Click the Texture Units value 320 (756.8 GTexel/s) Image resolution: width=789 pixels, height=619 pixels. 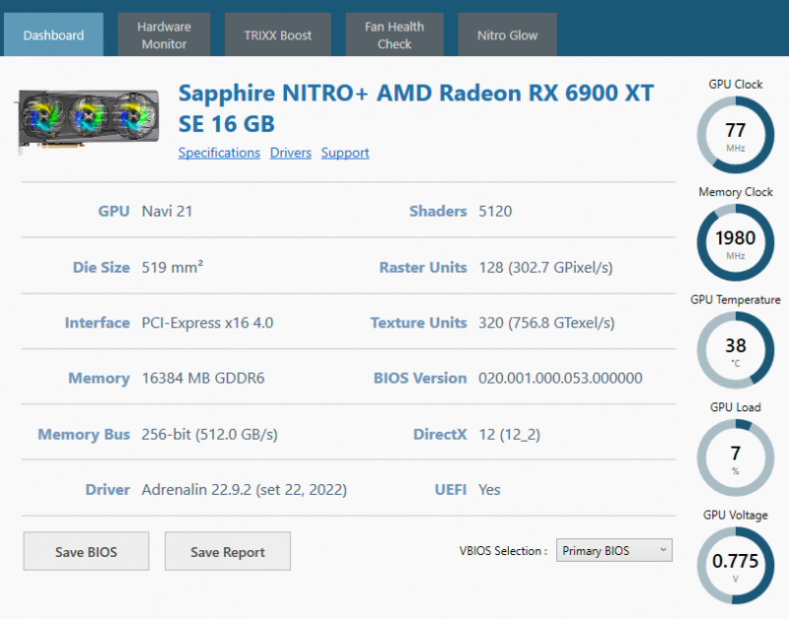(x=546, y=322)
